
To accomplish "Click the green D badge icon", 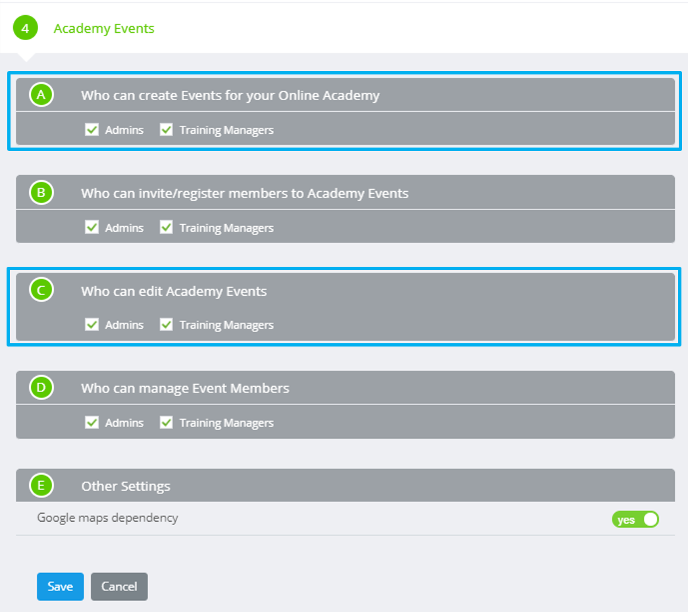I will [x=41, y=387].
